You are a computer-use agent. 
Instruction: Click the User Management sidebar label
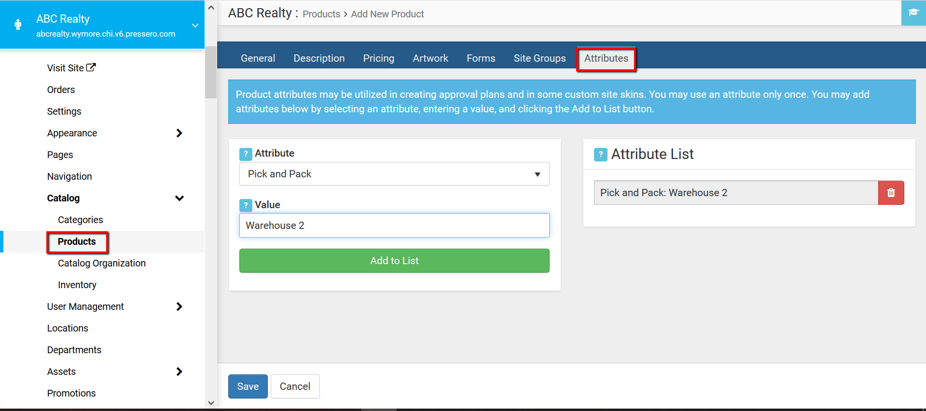tap(85, 306)
